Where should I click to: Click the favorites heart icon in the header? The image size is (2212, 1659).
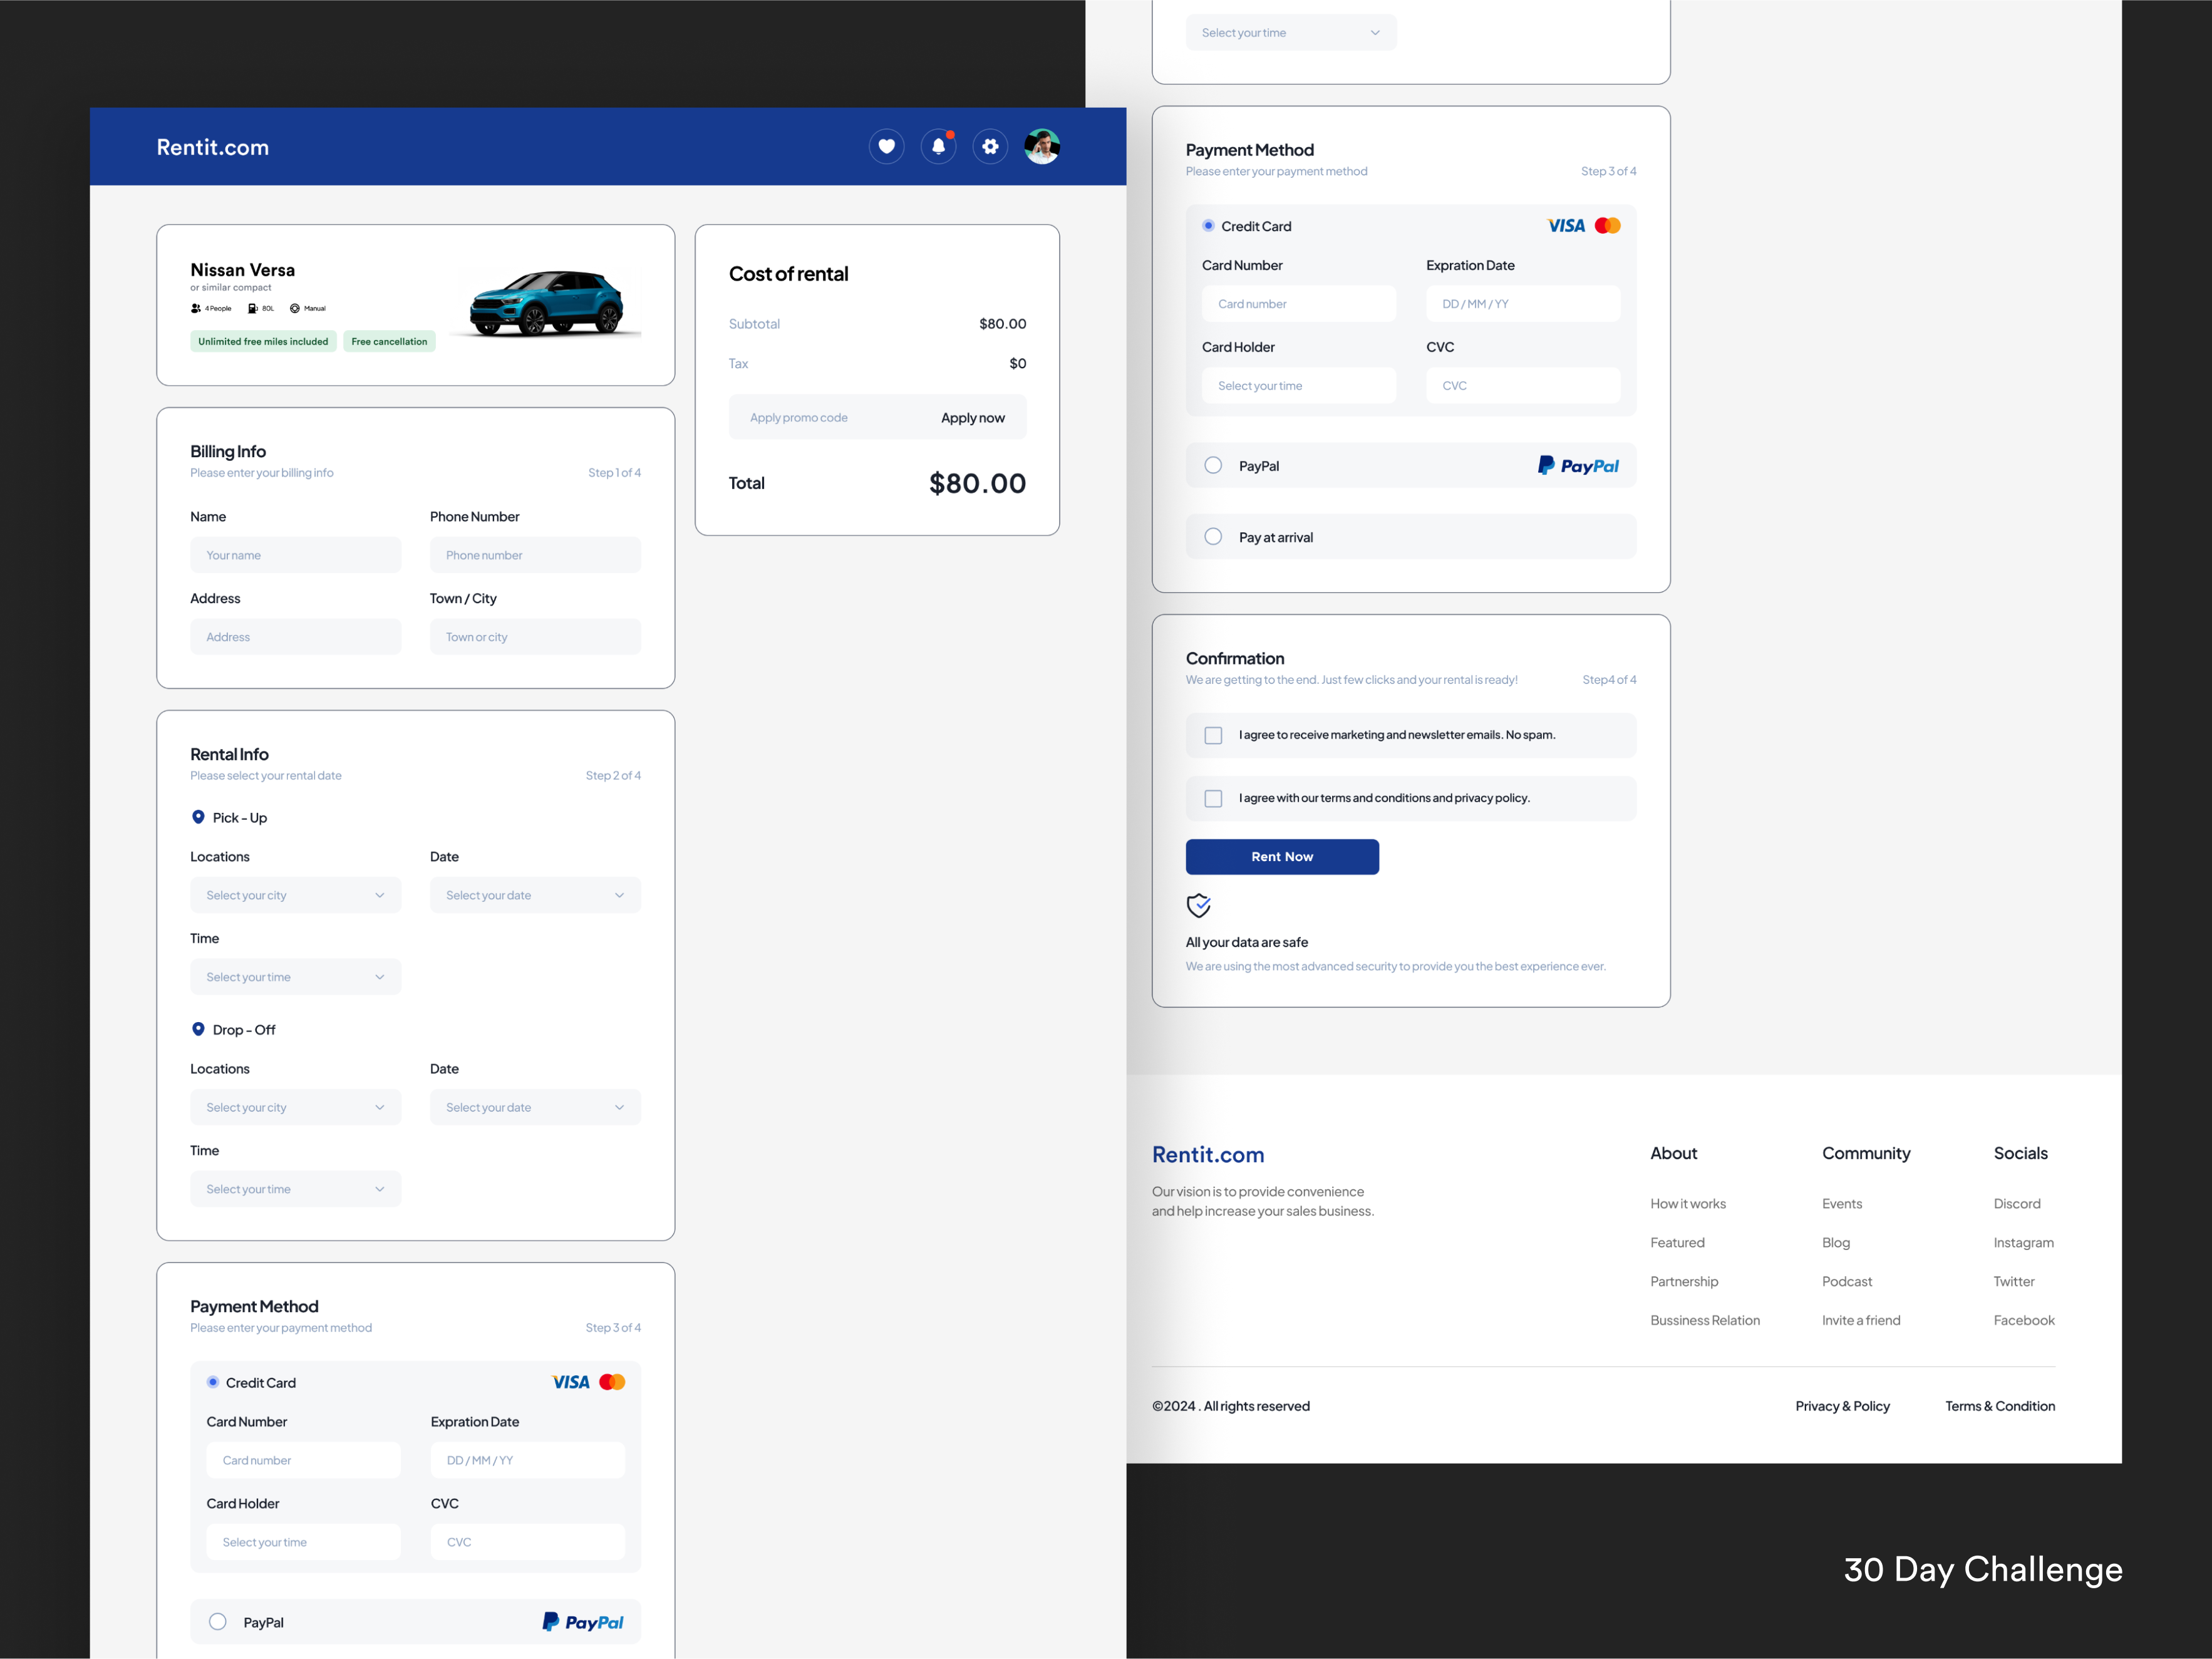coord(887,146)
